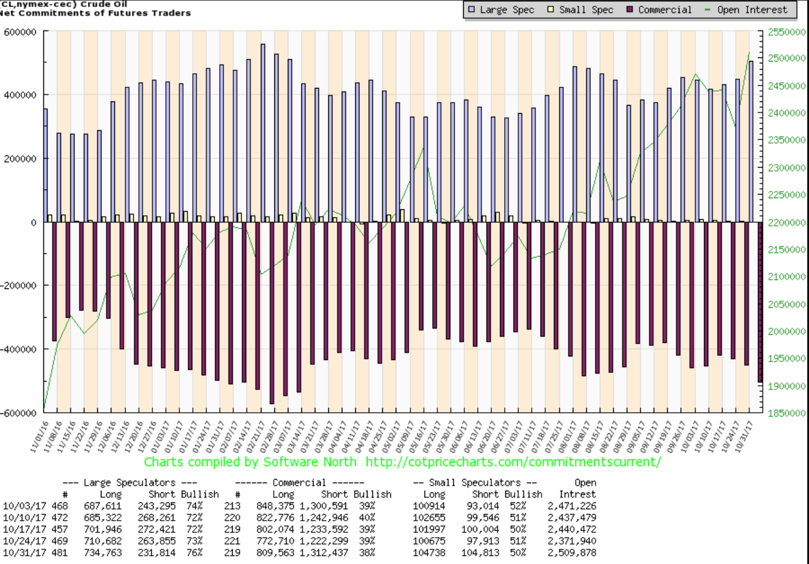Click Commercial long value 848,375

coord(275,506)
